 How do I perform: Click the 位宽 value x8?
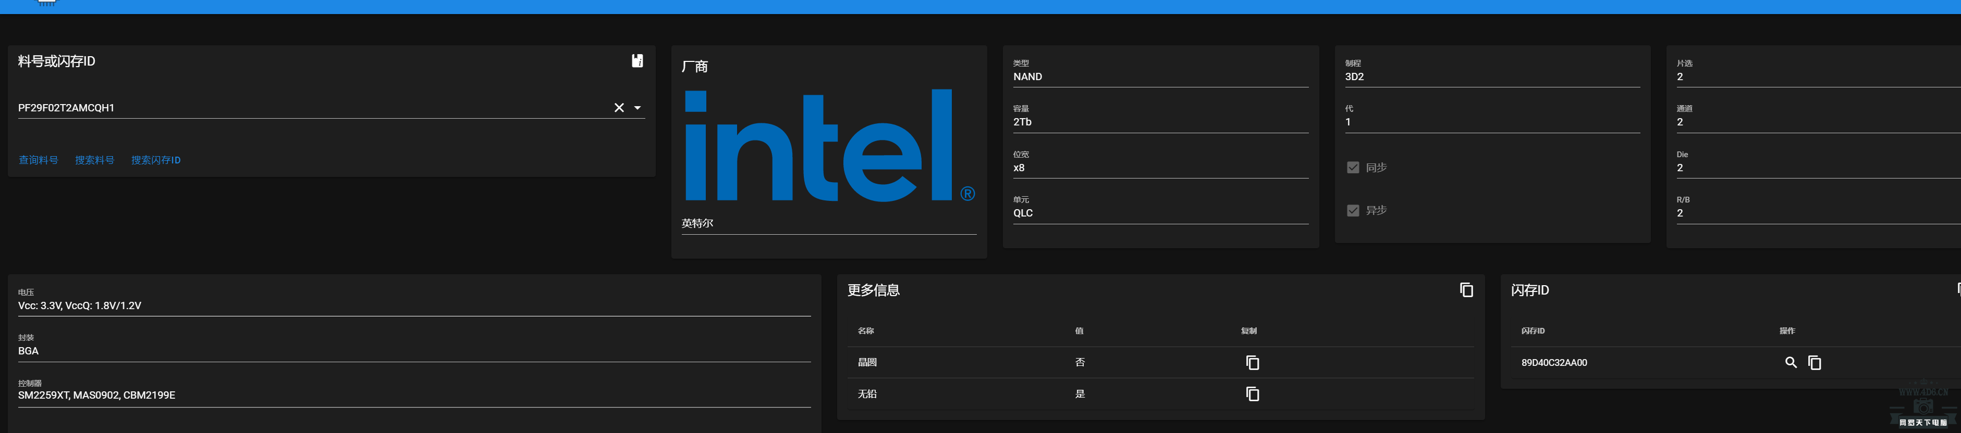tap(1019, 168)
